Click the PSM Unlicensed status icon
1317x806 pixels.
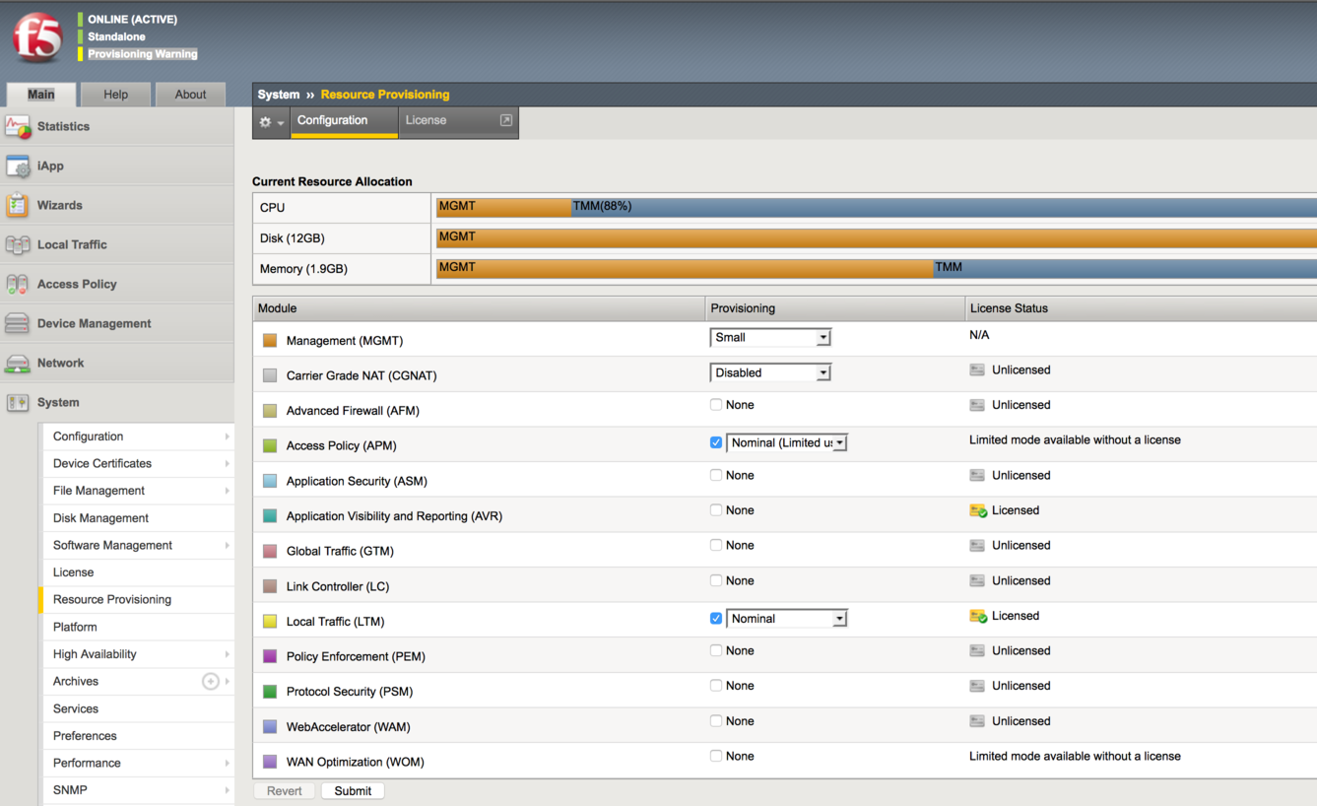coord(977,686)
